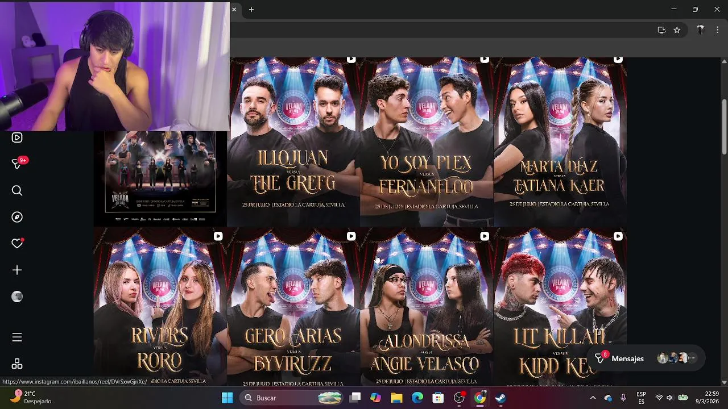This screenshot has height=409, width=728.
Task: Open the Yo Soy Plex versus Fernanfloo post
Action: tap(427, 142)
